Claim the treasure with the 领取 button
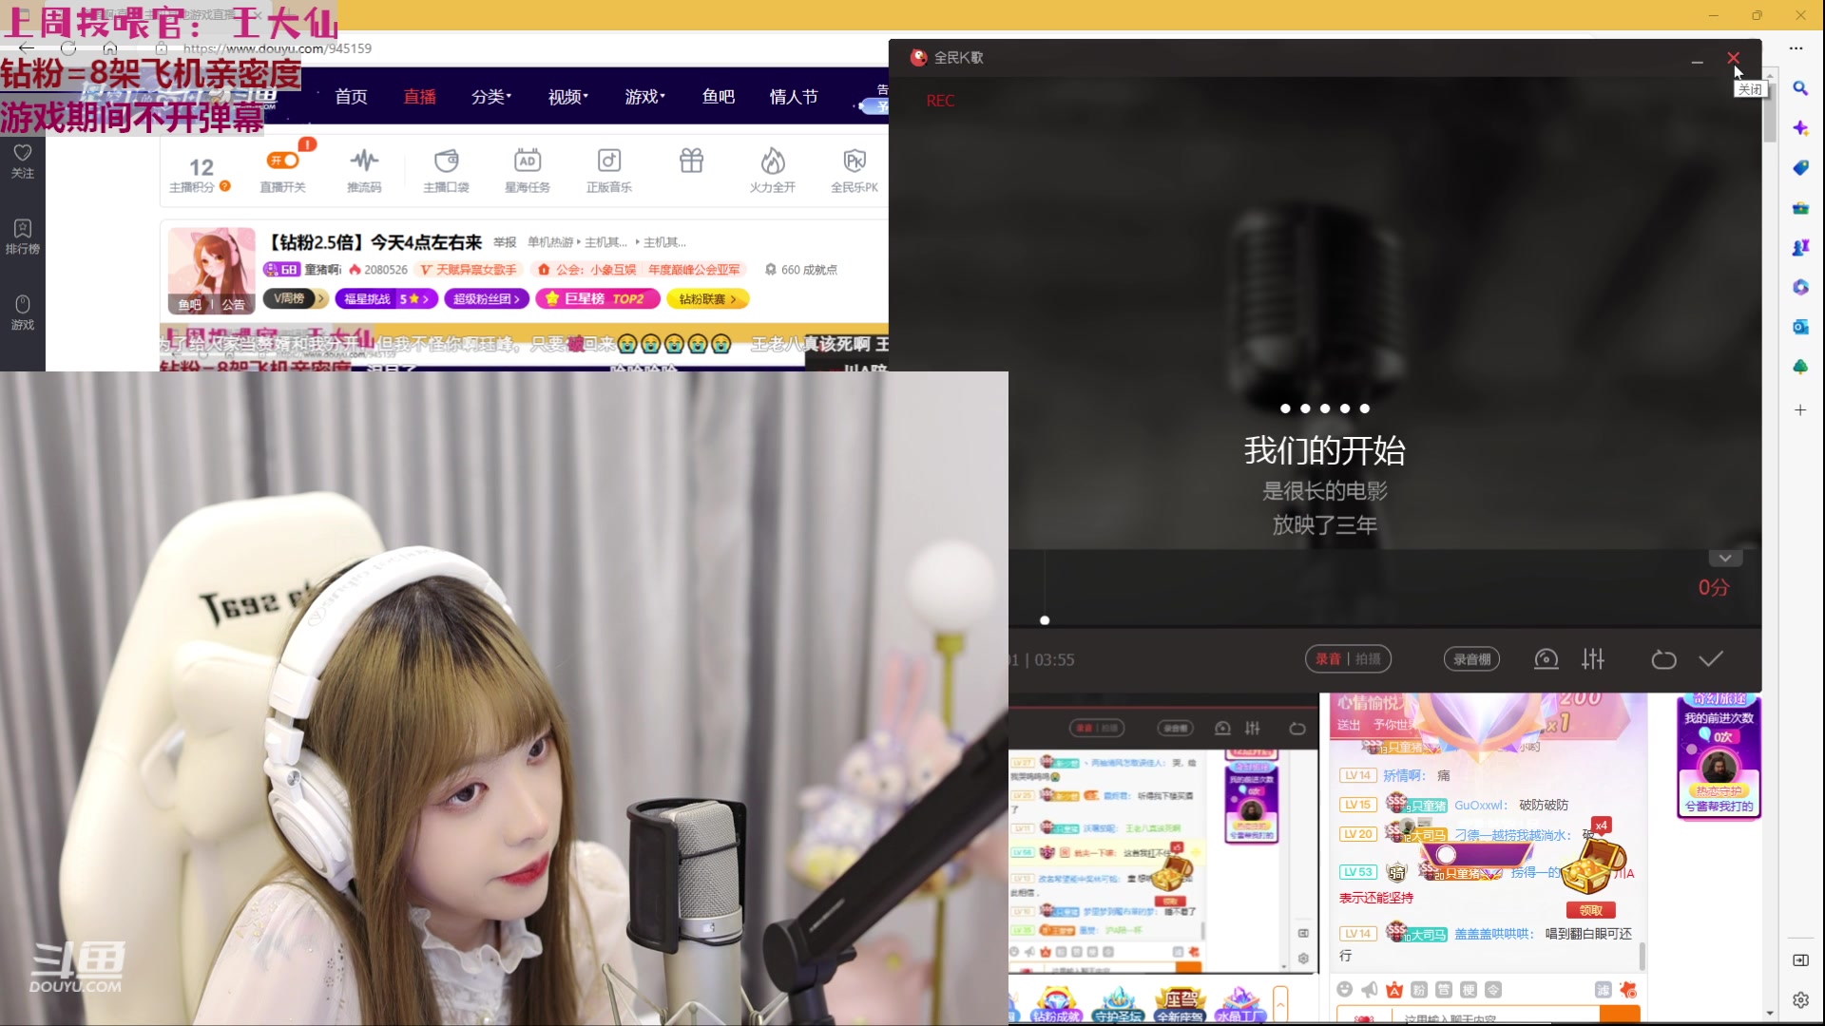The height and width of the screenshot is (1026, 1825). (1590, 910)
